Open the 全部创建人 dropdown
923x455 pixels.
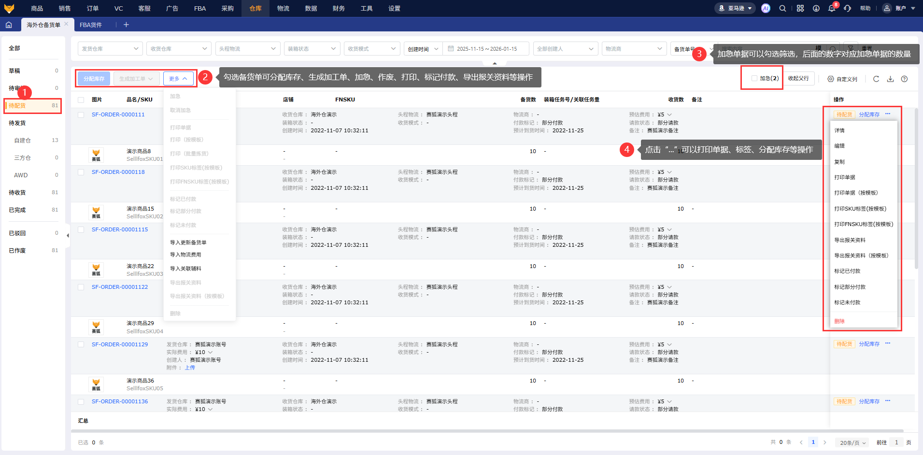click(566, 49)
